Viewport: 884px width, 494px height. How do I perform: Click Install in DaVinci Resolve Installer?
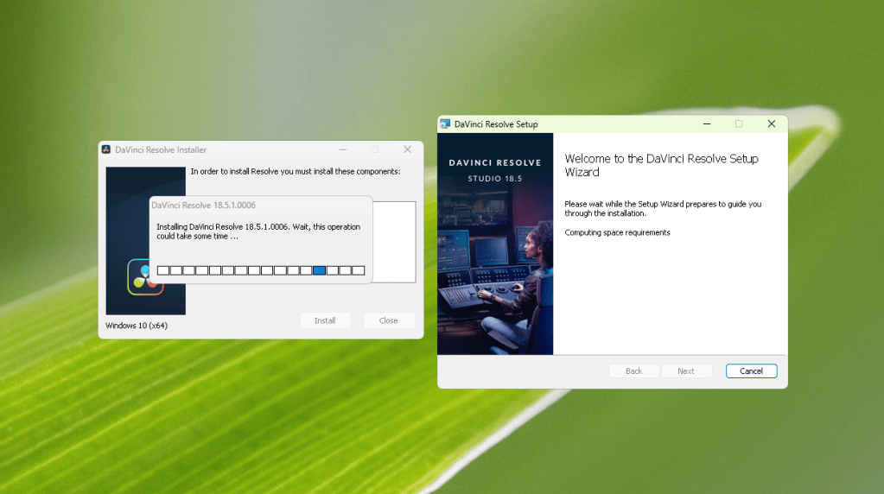click(x=325, y=320)
